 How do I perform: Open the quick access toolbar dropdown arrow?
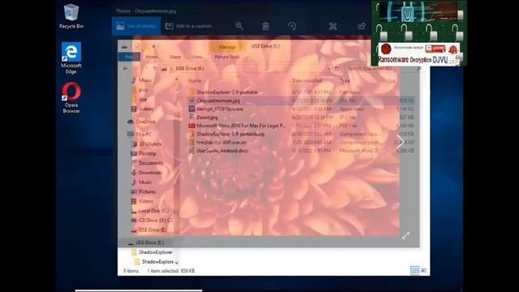pyautogui.click(x=153, y=47)
